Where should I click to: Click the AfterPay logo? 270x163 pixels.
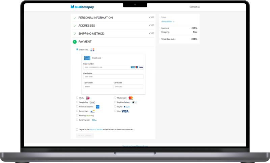click(90, 116)
